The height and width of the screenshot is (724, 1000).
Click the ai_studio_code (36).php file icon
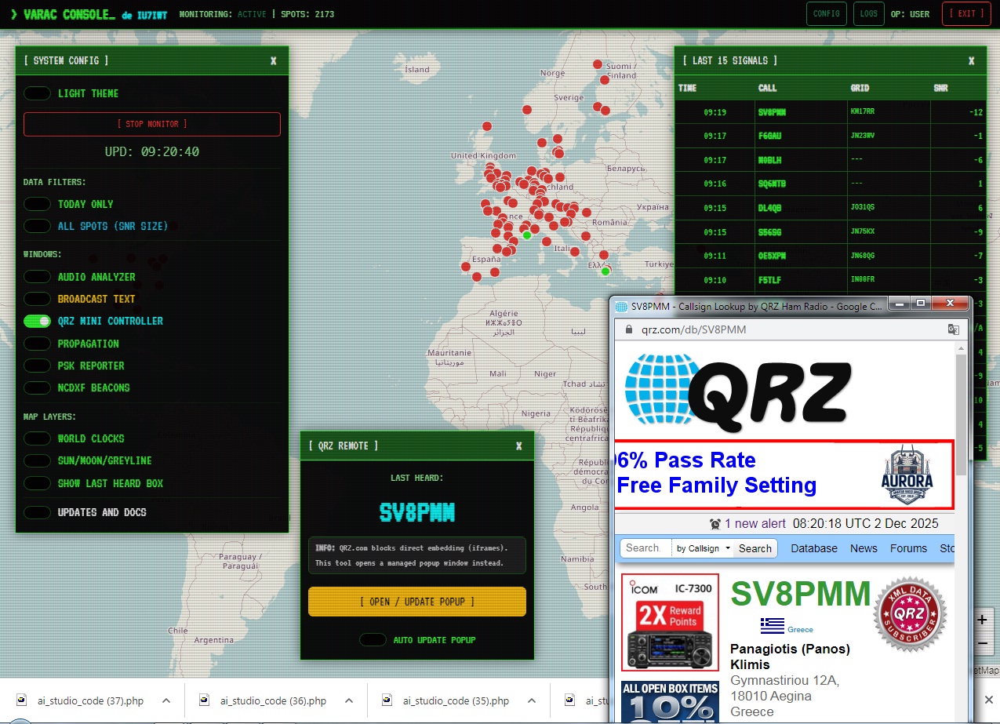(205, 700)
